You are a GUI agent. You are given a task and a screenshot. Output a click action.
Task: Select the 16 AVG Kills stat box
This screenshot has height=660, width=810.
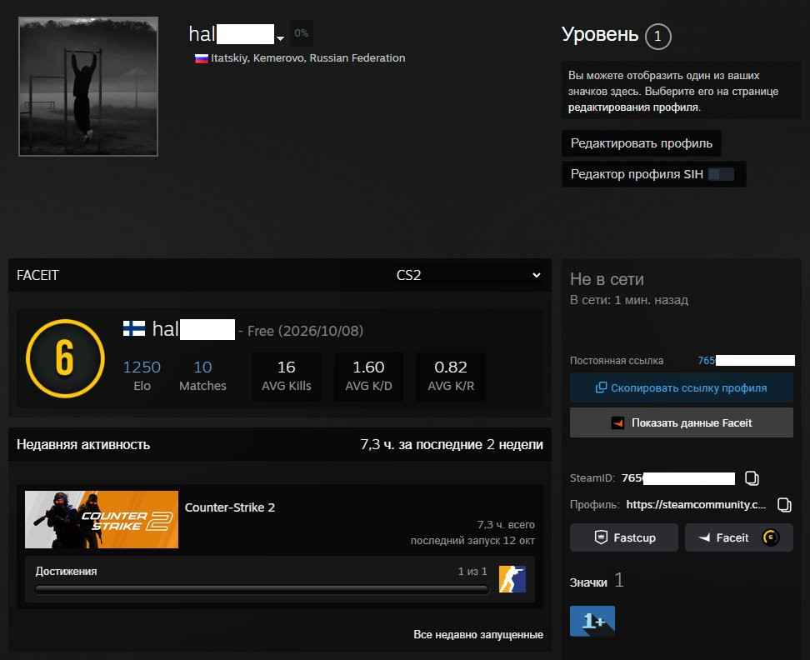286,377
